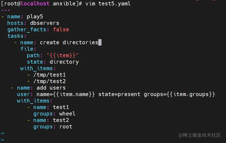The height and width of the screenshot is (143, 226).
Task: Click the "create directories" task name
Action: coord(69,42)
